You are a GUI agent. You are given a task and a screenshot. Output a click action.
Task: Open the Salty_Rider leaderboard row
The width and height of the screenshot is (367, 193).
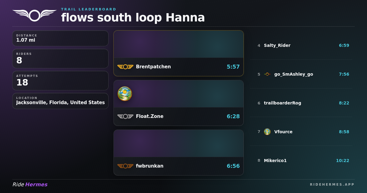(x=301, y=45)
